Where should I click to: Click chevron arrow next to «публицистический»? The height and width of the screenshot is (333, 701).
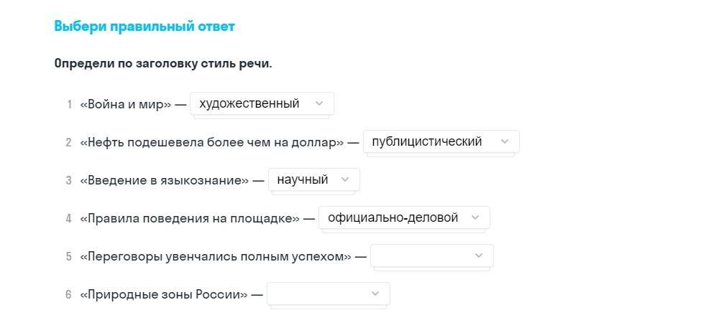[x=505, y=141]
